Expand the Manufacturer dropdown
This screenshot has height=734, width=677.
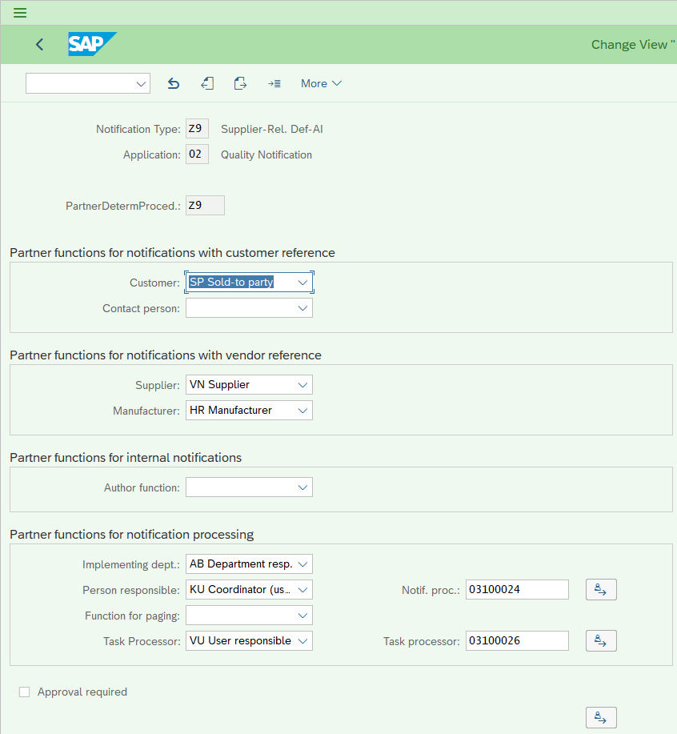249,411
